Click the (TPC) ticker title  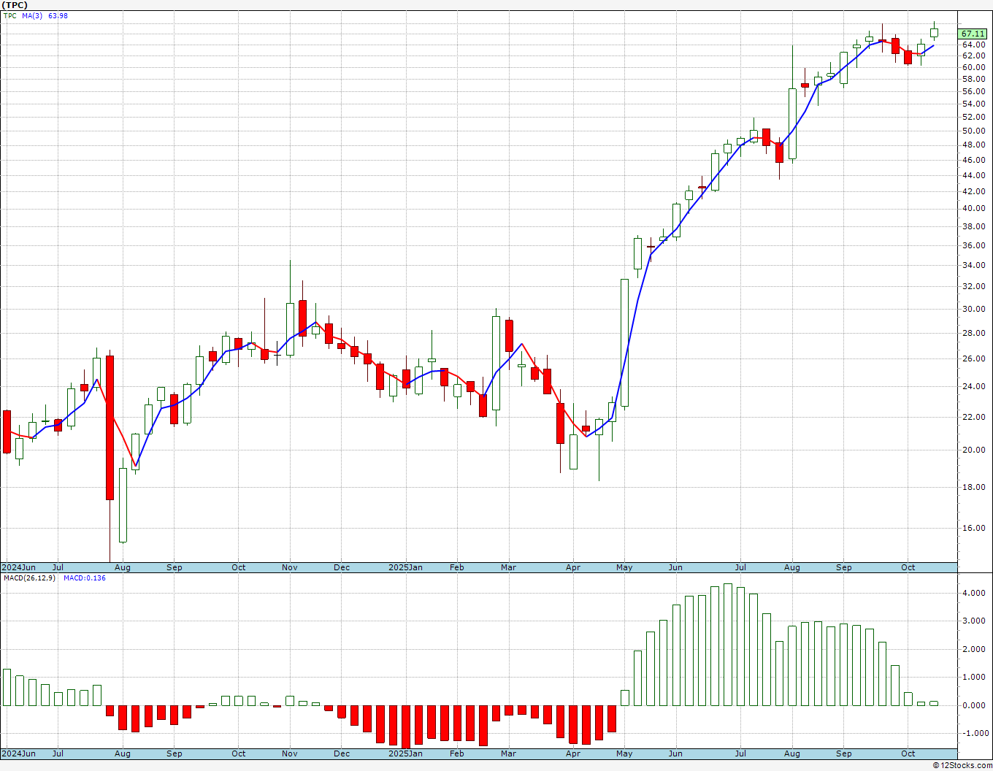[x=15, y=5]
